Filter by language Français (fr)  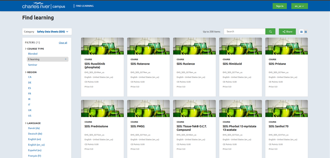tap(34, 156)
